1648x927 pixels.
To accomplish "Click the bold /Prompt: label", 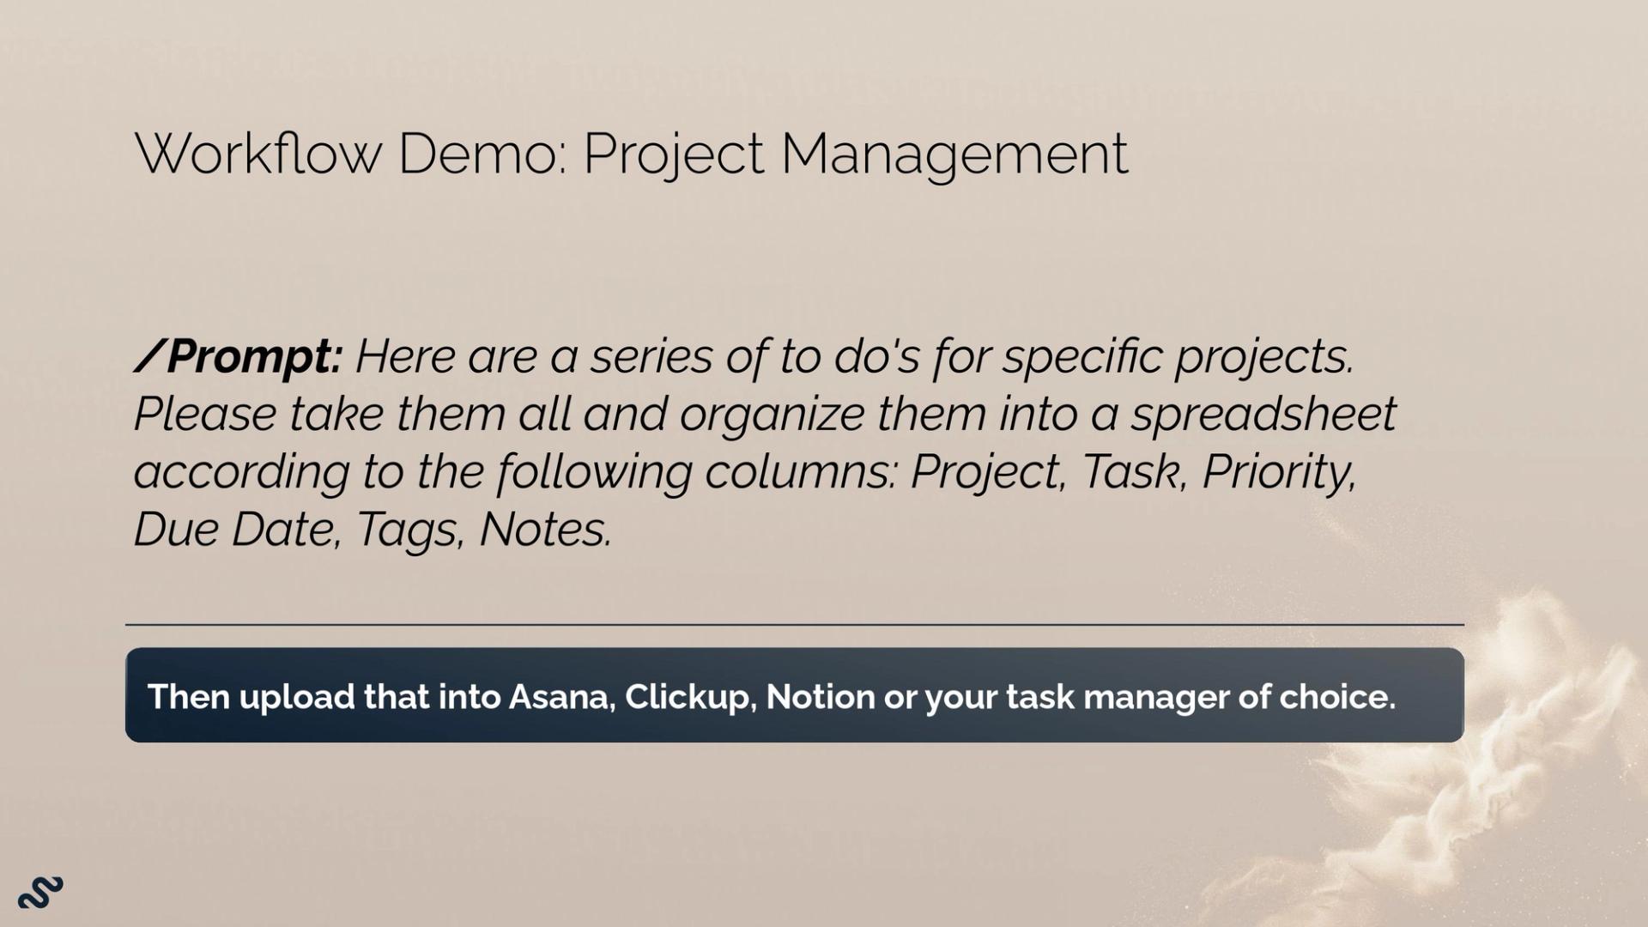I will click(238, 356).
